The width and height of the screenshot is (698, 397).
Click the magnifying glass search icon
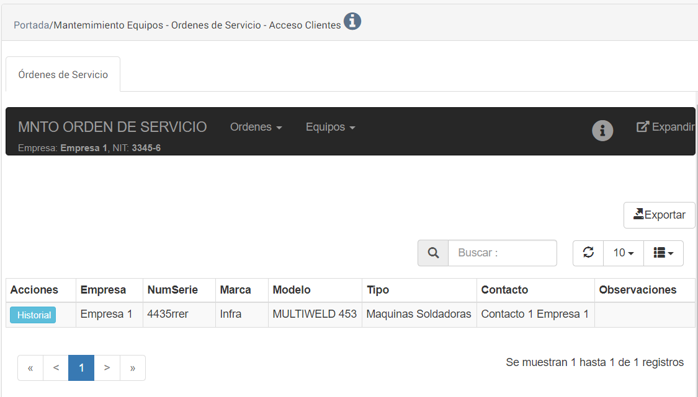433,253
